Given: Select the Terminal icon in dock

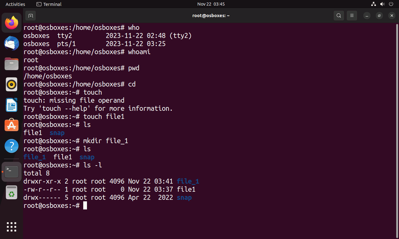Looking at the screenshot, I should (x=12, y=171).
